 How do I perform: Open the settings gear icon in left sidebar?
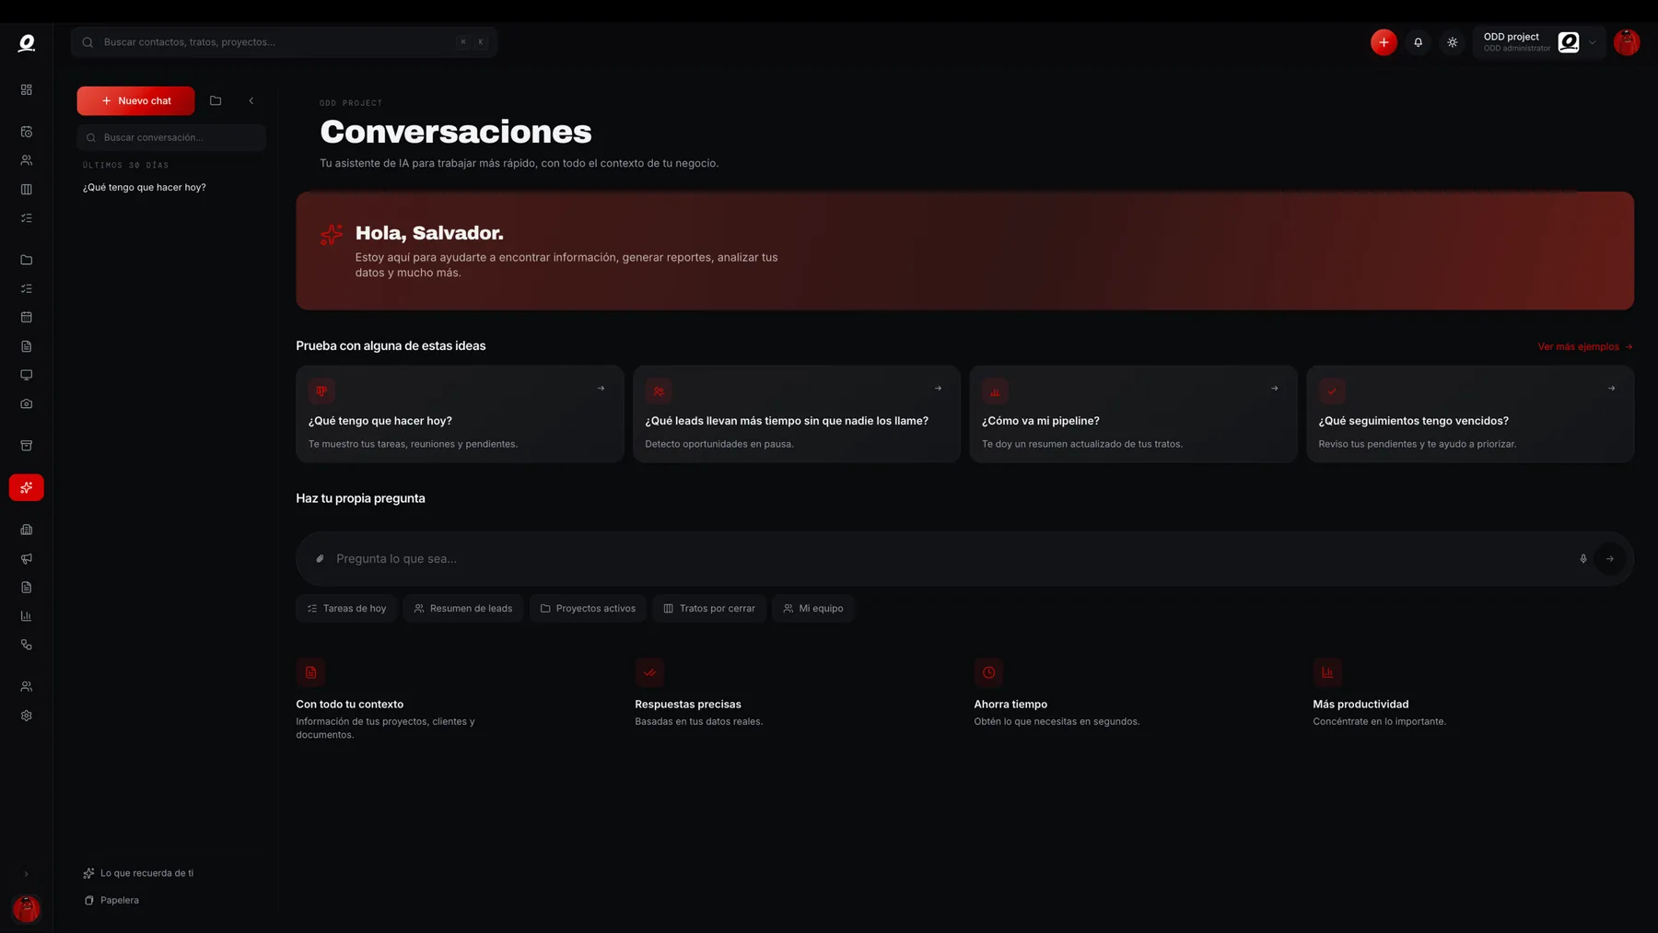pyautogui.click(x=26, y=716)
